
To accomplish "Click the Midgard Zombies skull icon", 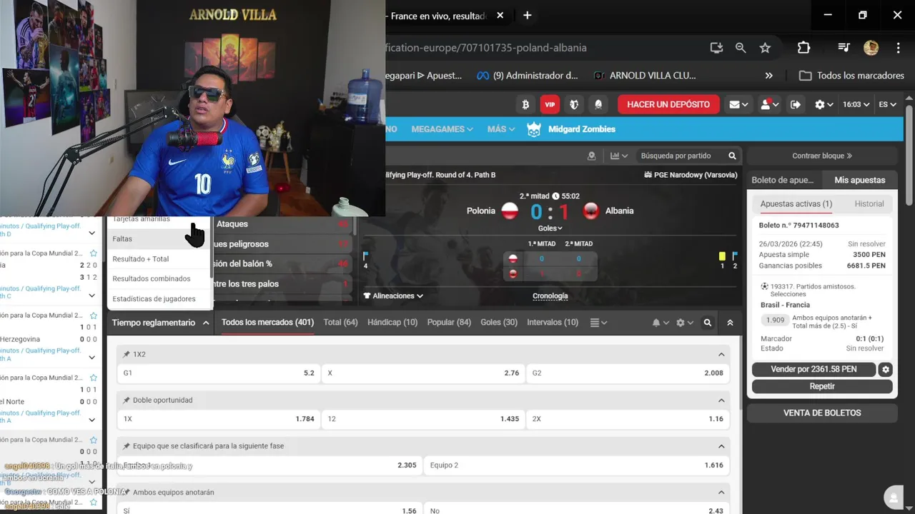I will tap(534, 129).
